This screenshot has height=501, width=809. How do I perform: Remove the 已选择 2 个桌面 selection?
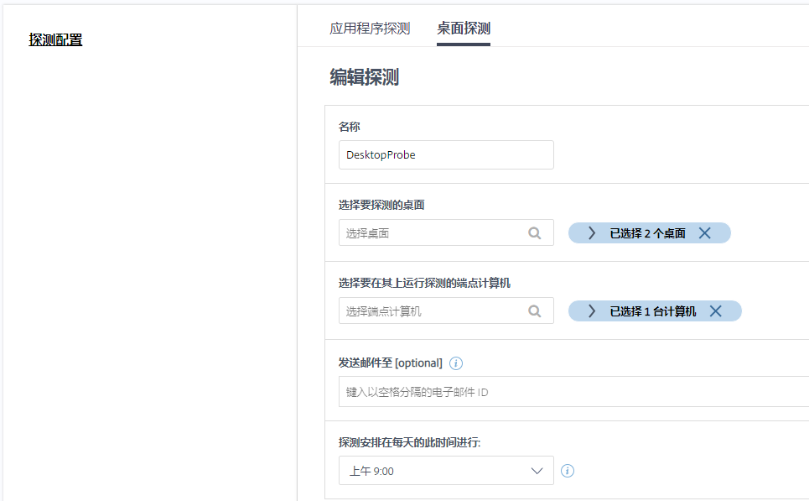705,233
